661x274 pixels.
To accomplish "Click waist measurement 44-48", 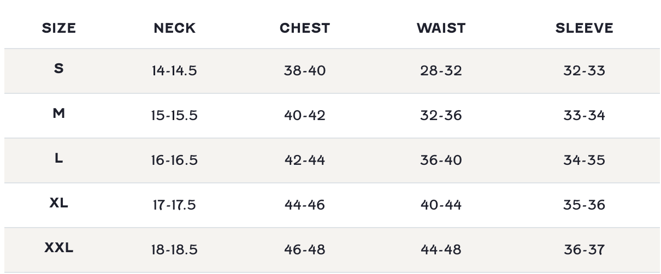I will 441,250.
